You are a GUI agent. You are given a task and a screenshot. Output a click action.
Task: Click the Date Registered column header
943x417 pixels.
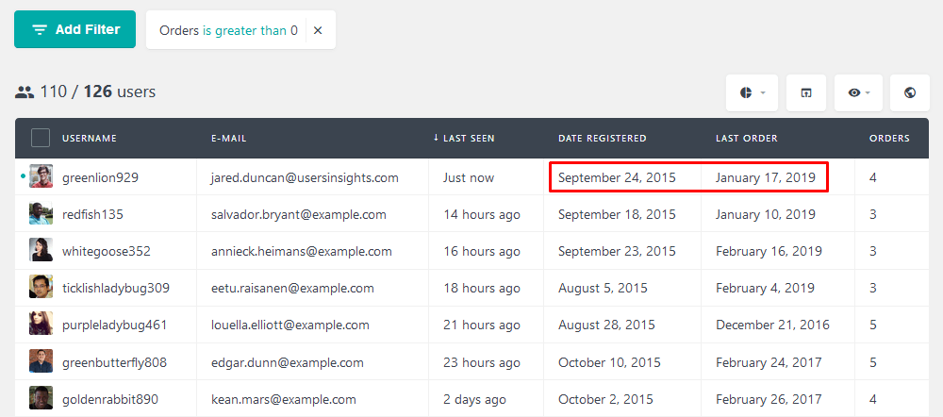point(602,138)
